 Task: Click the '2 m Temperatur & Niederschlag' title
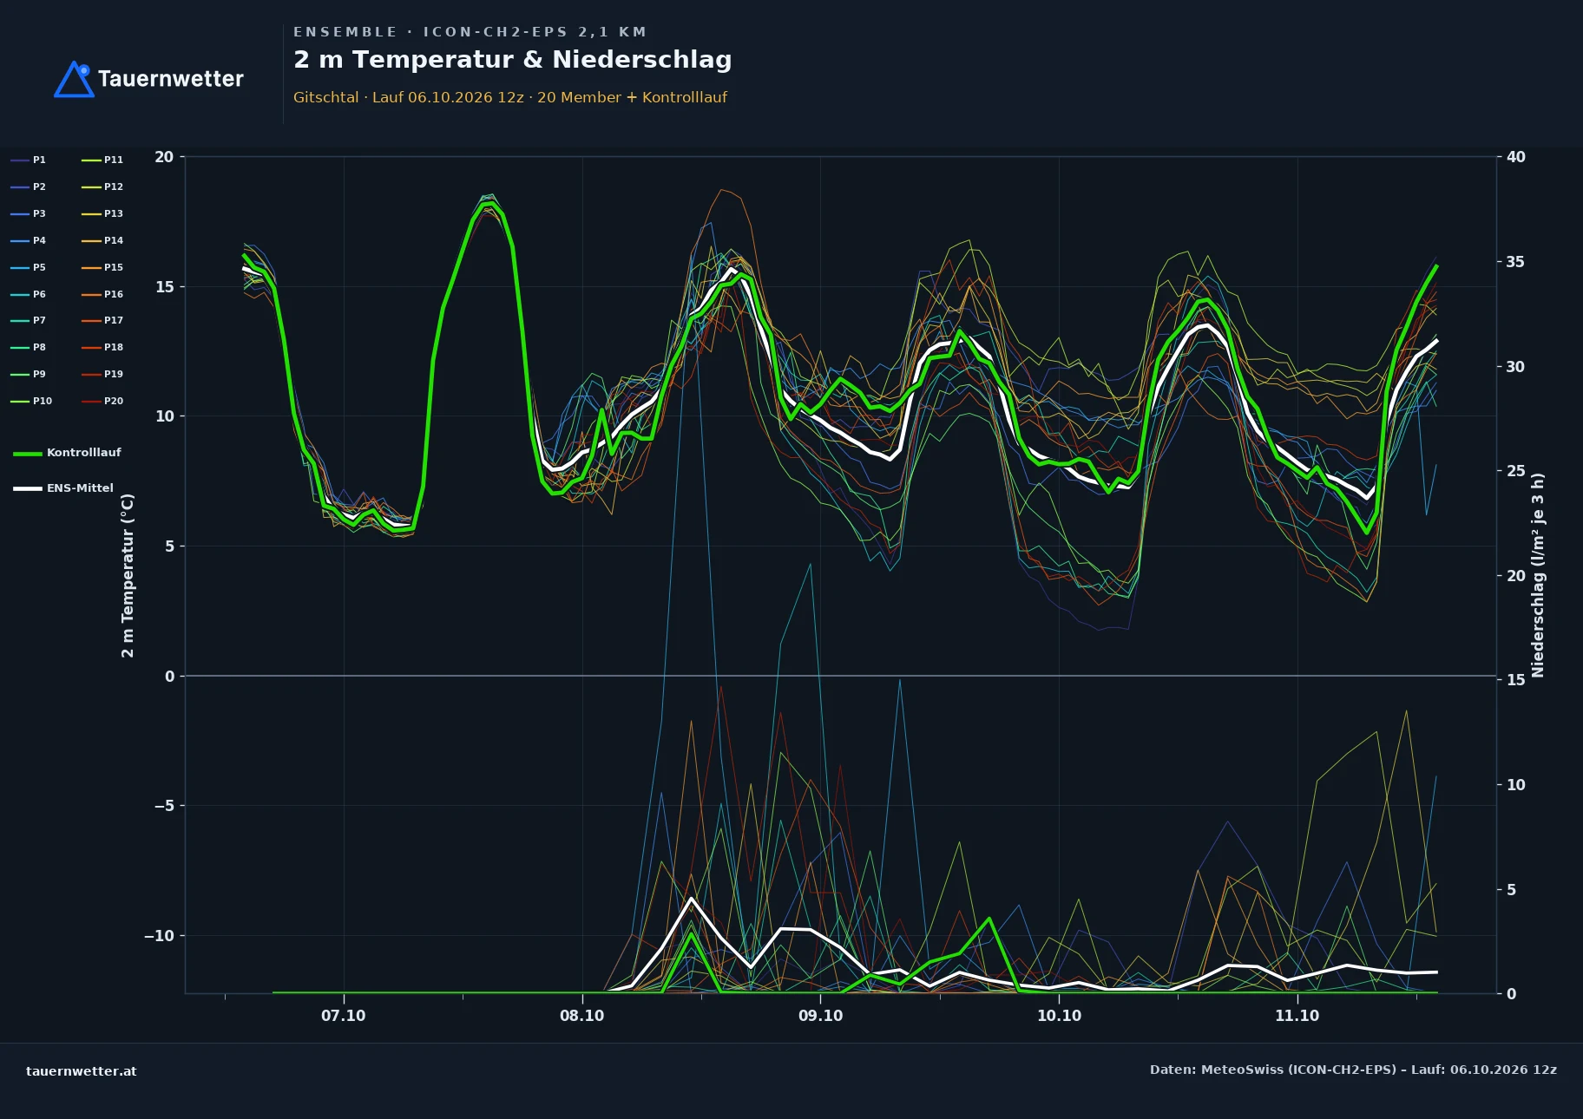click(512, 60)
